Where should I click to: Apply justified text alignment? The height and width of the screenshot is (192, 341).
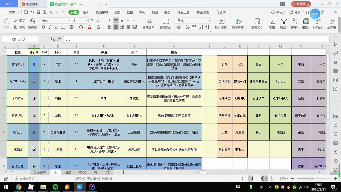pyautogui.click(x=128, y=27)
